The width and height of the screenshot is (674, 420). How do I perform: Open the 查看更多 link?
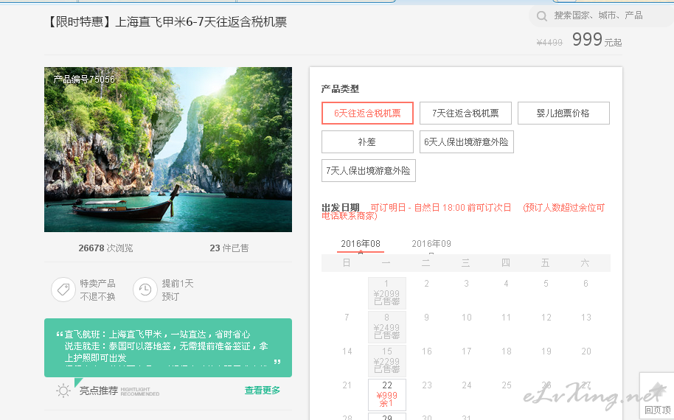coord(263,391)
